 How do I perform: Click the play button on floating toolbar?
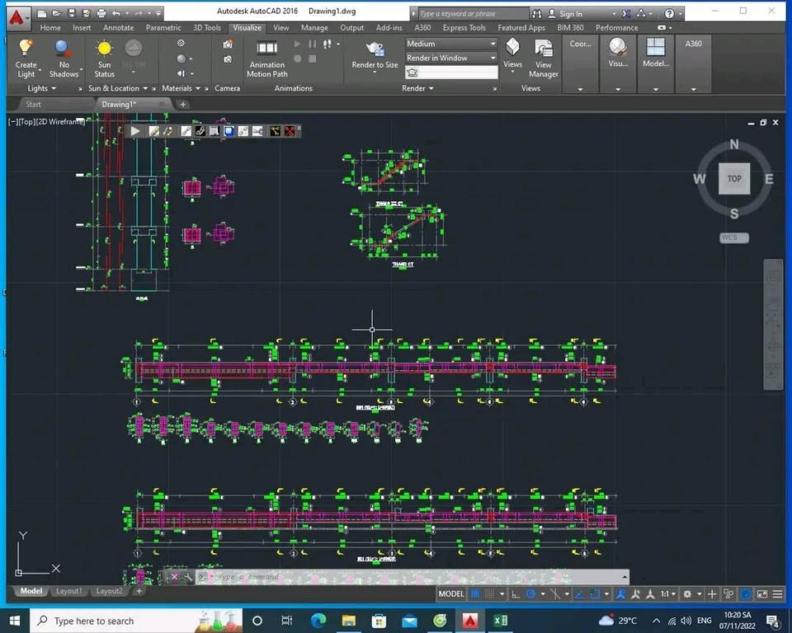click(x=135, y=131)
